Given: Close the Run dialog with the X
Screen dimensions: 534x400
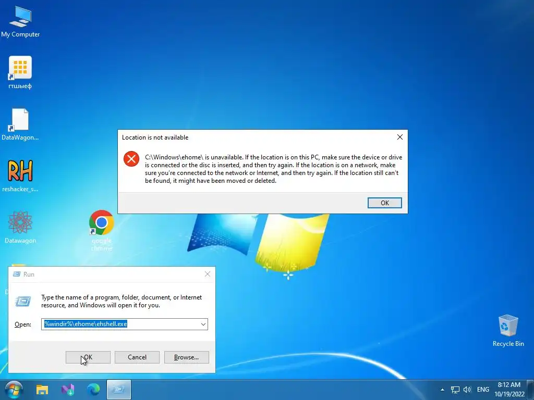Looking at the screenshot, I should pyautogui.click(x=208, y=274).
